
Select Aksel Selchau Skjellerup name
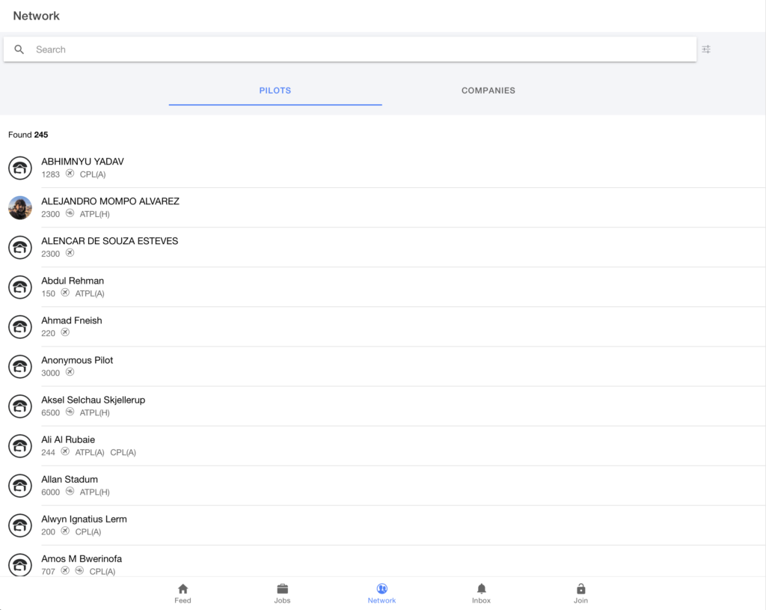tap(94, 400)
